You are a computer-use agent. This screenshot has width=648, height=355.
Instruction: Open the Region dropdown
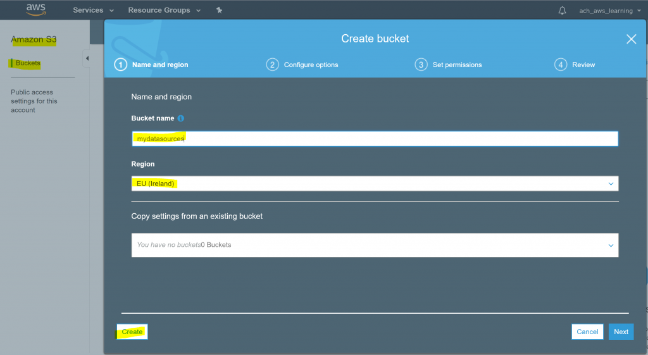click(375, 184)
